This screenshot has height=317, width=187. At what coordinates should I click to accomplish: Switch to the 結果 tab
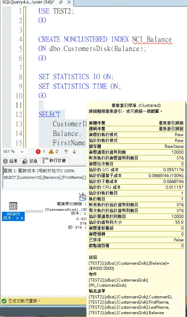[11, 161]
